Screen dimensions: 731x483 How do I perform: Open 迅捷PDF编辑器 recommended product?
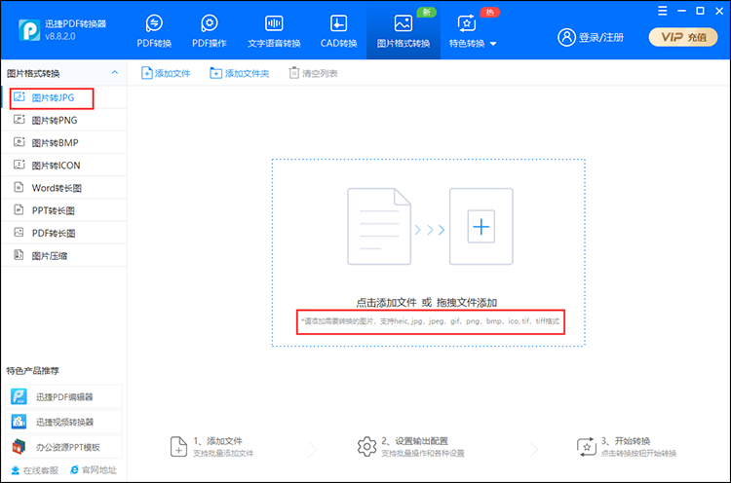coord(64,397)
